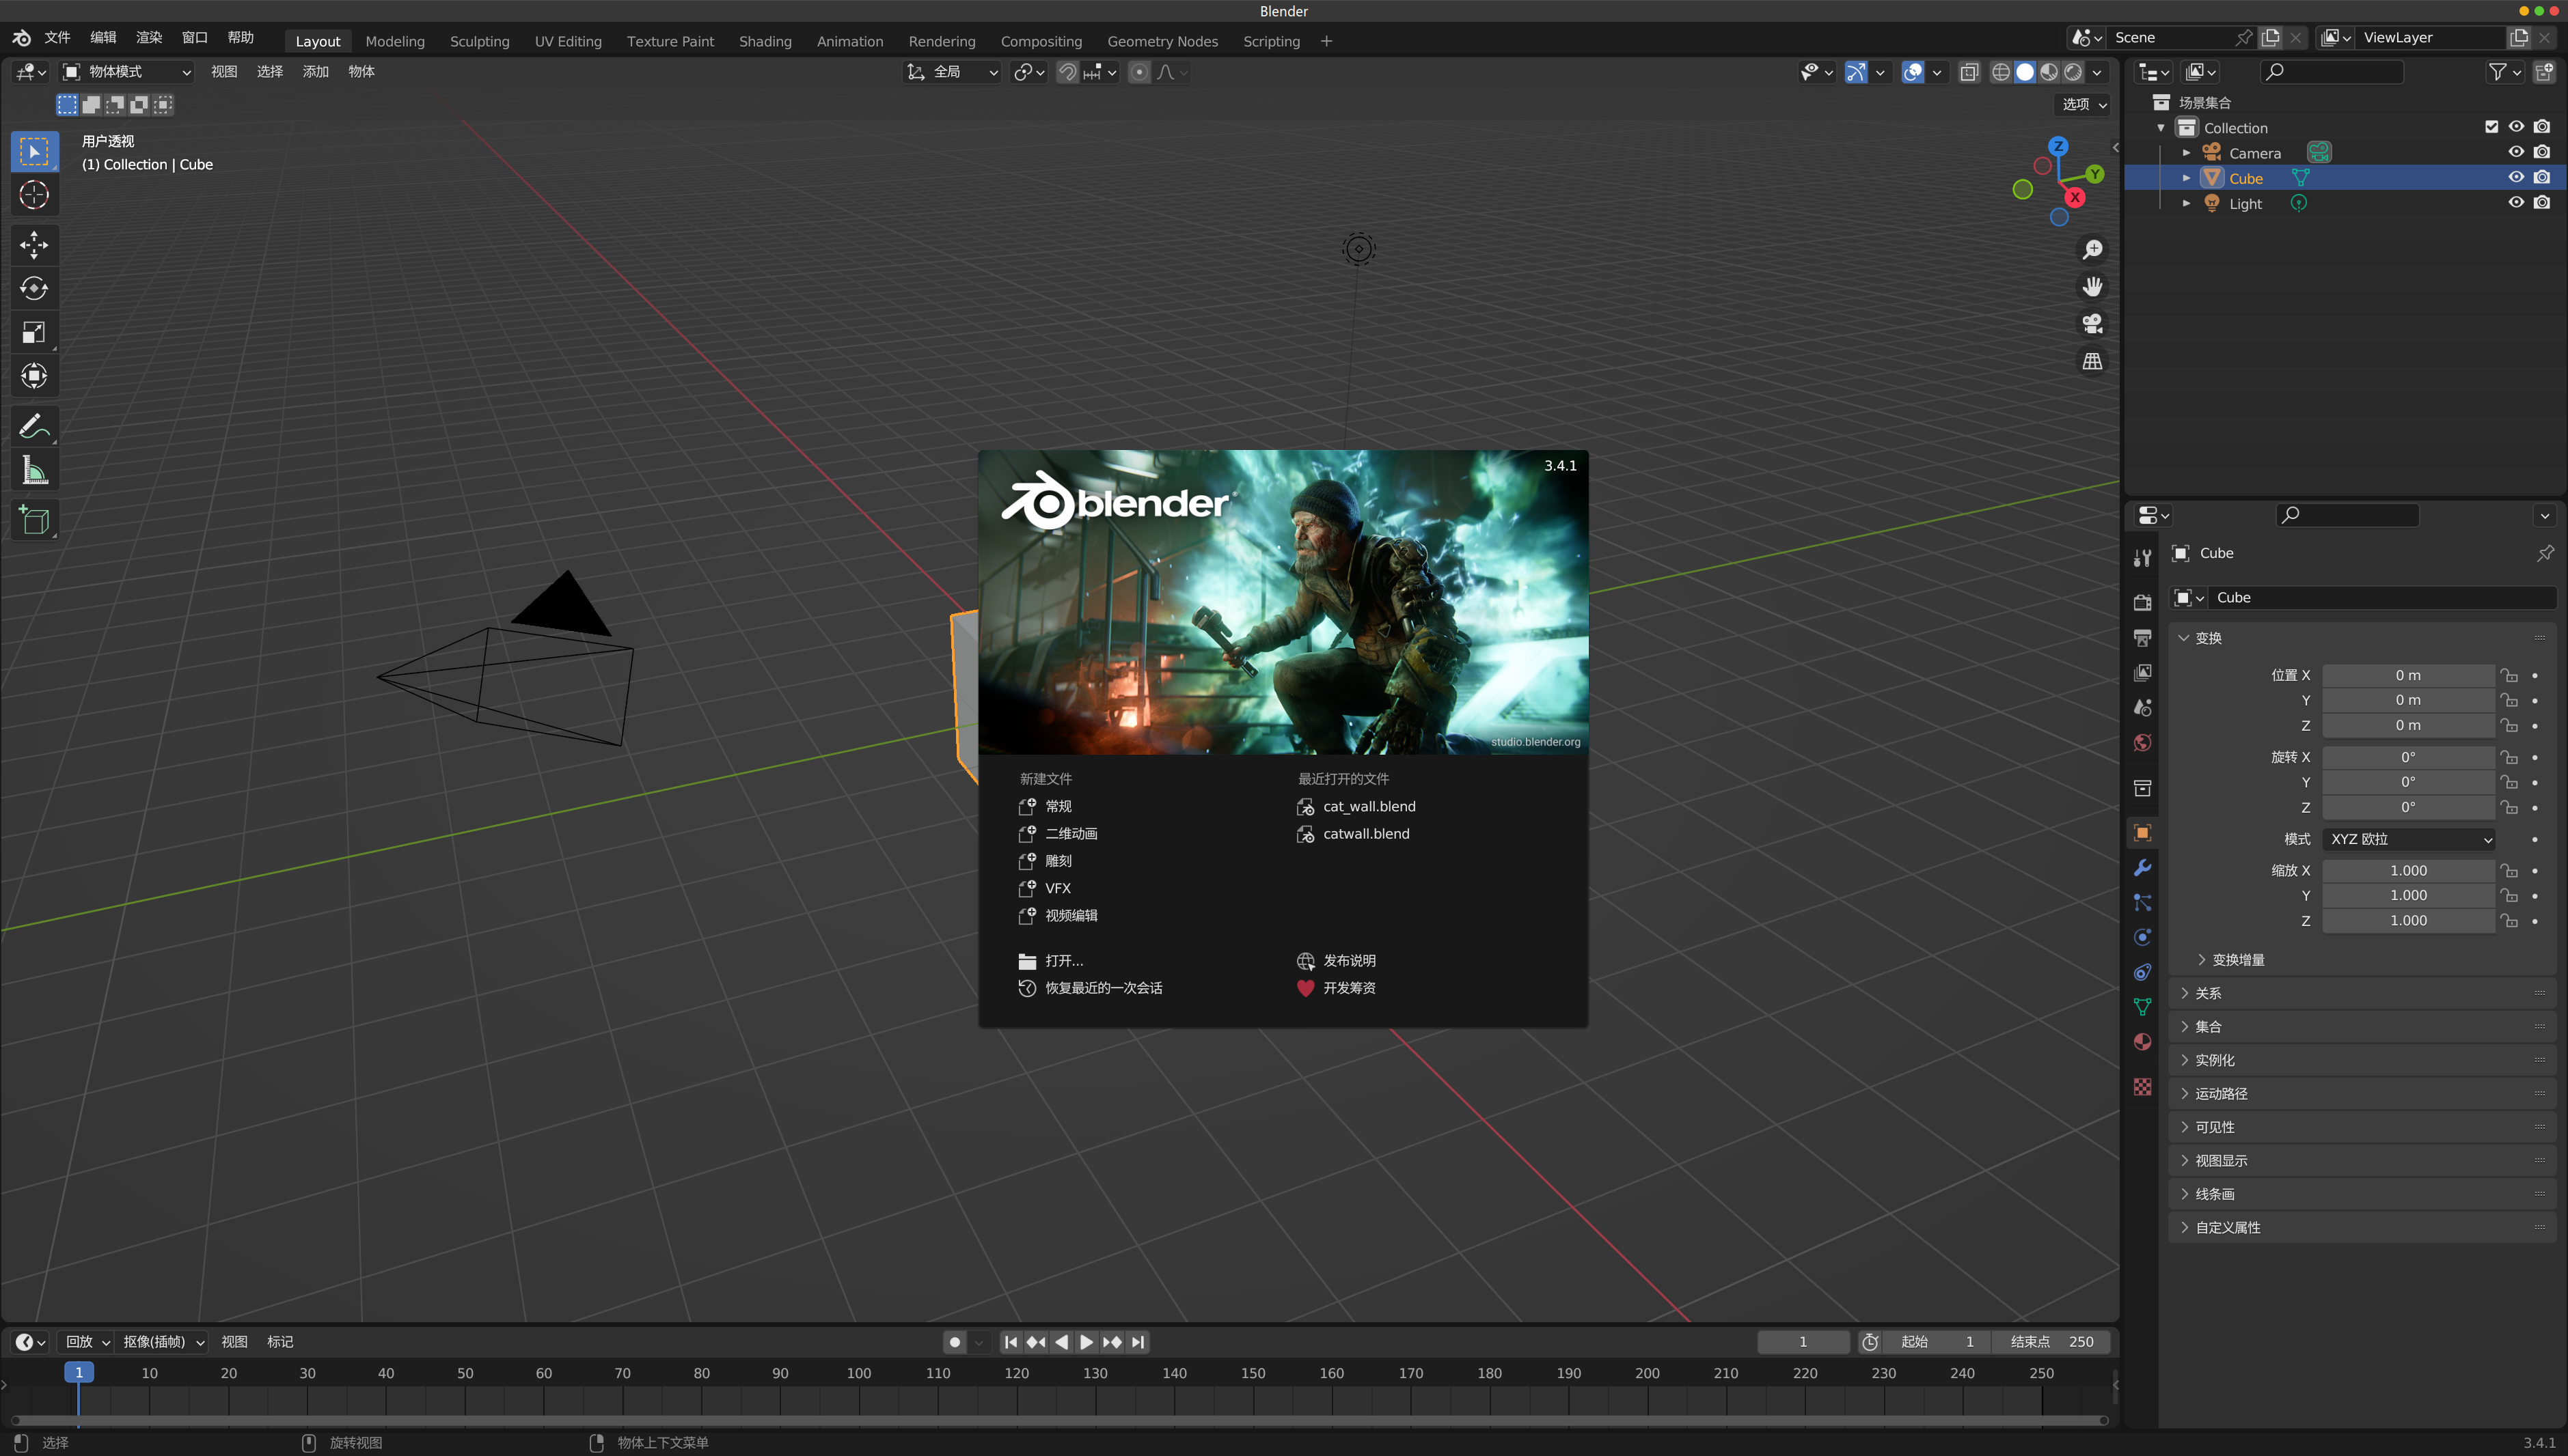Toggle auto keying record button
Viewport: 2568px width, 1456px height.
click(955, 1342)
